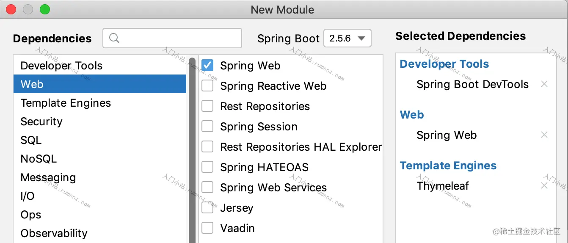568x243 pixels.
Task: Pick the NoSQL category
Action: 100,159
